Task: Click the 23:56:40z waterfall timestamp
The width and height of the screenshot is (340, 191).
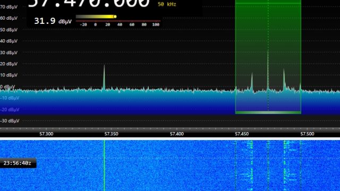Action: (18, 163)
